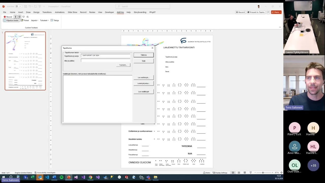Click the Tapahtuma ja sarja input field
The height and width of the screenshot is (183, 325).
106,55
